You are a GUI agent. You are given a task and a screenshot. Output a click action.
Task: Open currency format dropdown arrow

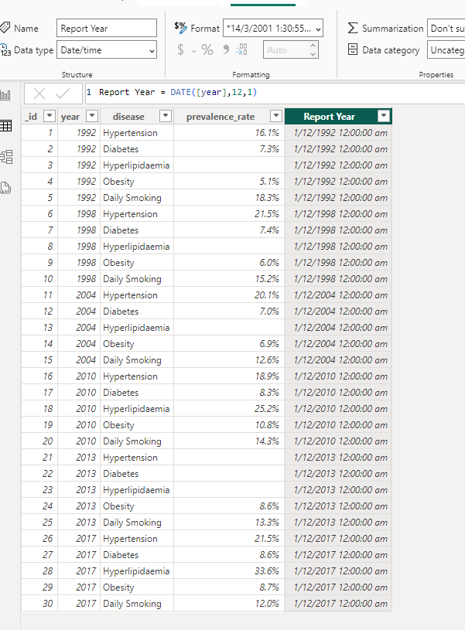[193, 51]
